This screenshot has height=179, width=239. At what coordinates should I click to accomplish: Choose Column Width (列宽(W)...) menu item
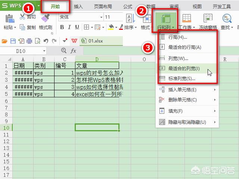[187, 58]
